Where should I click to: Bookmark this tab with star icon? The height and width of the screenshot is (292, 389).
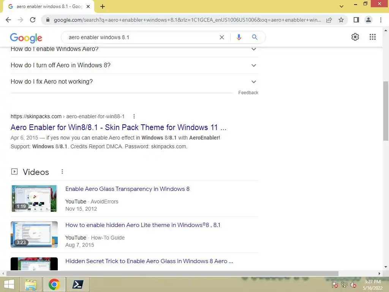341,20
